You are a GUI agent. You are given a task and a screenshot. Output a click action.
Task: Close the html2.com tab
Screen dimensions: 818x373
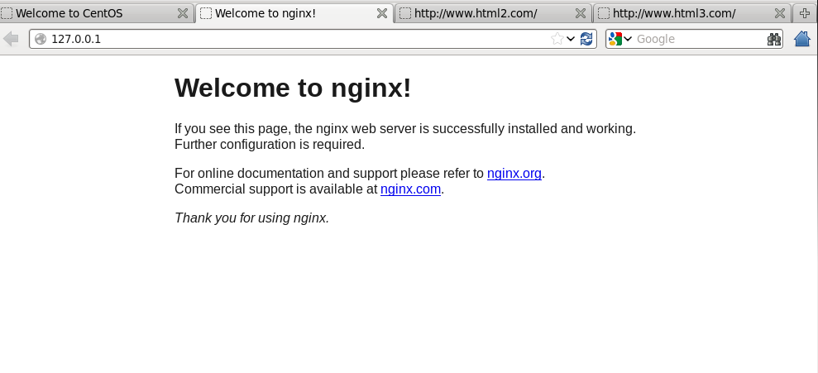tap(580, 13)
